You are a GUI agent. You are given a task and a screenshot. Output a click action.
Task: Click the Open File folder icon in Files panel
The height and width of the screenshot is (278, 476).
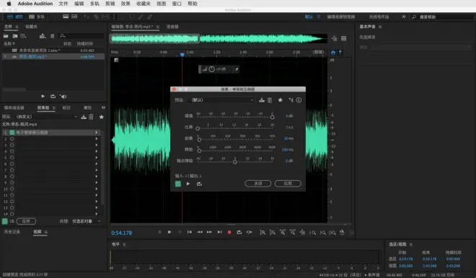click(x=6, y=36)
